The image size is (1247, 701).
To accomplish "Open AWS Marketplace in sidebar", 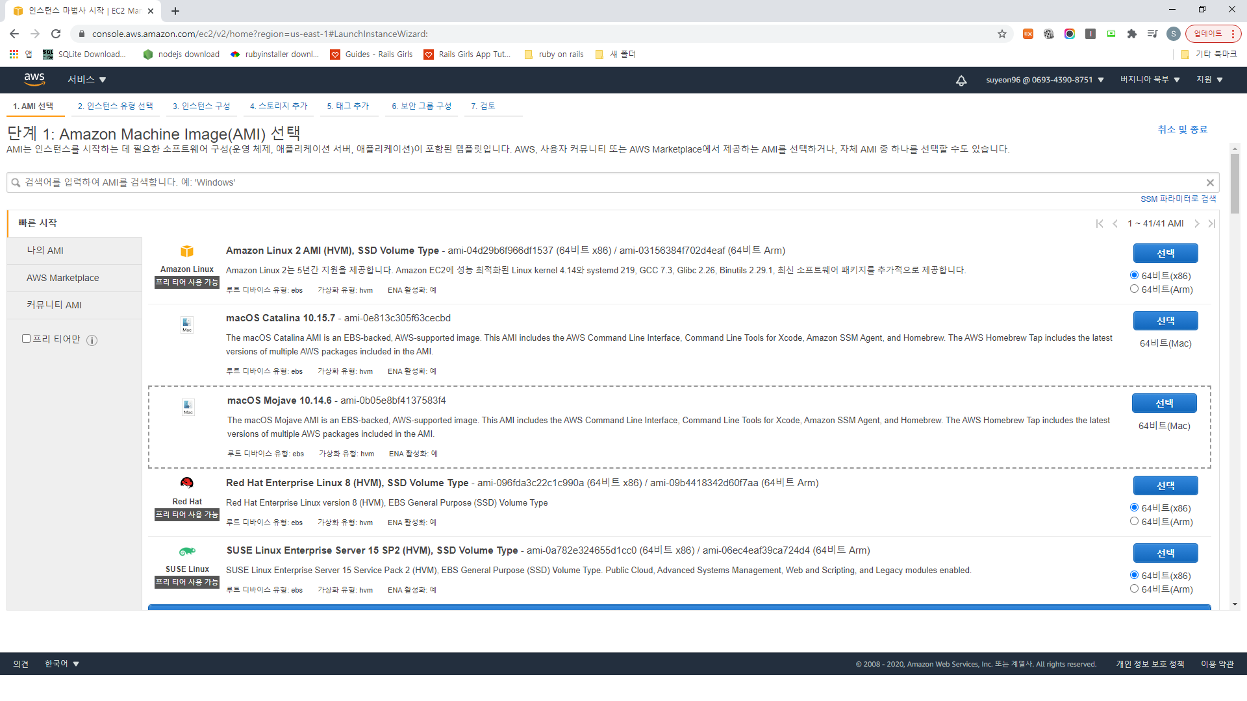I will click(74, 278).
